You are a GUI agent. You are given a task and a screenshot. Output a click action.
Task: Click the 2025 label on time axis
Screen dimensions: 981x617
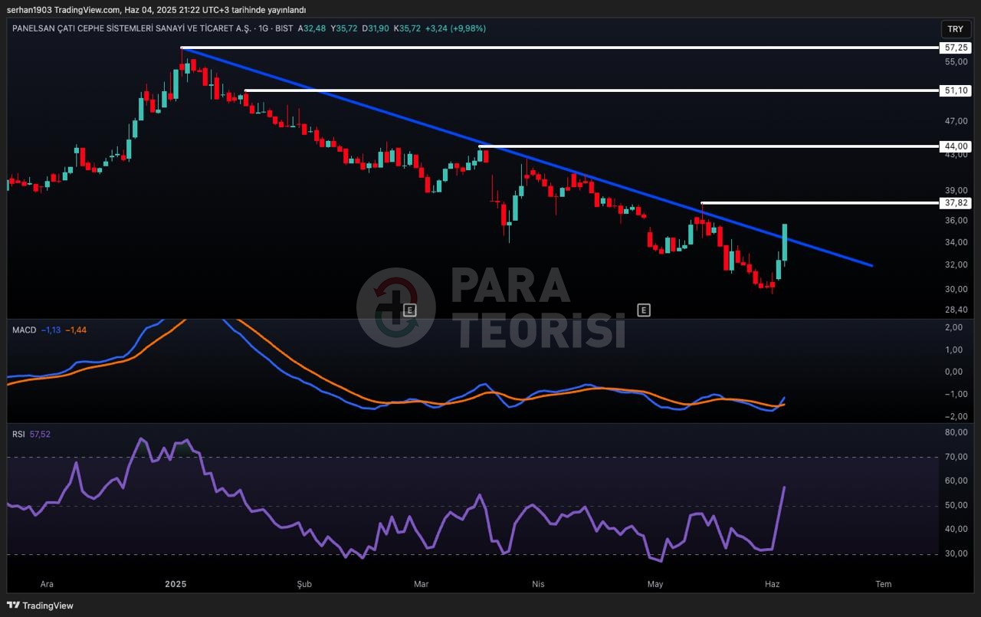point(176,584)
